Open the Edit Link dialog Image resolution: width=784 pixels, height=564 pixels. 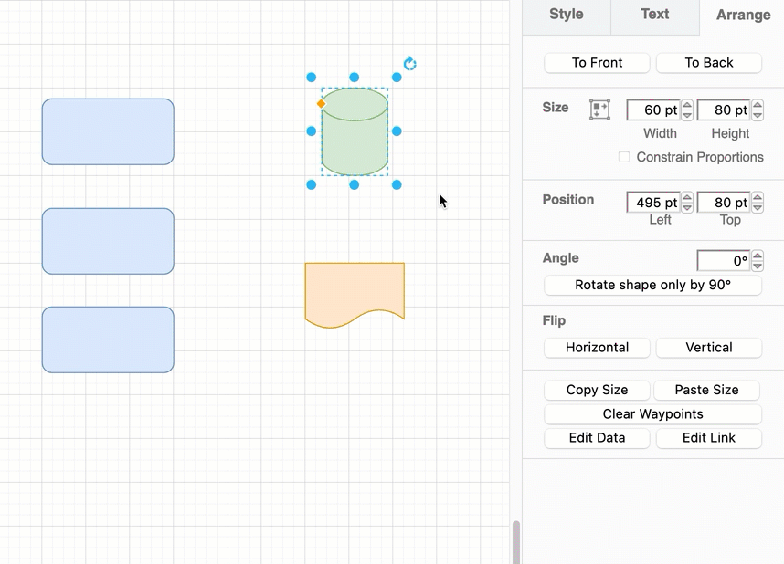708,438
